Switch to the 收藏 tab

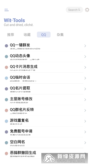click(27, 34)
